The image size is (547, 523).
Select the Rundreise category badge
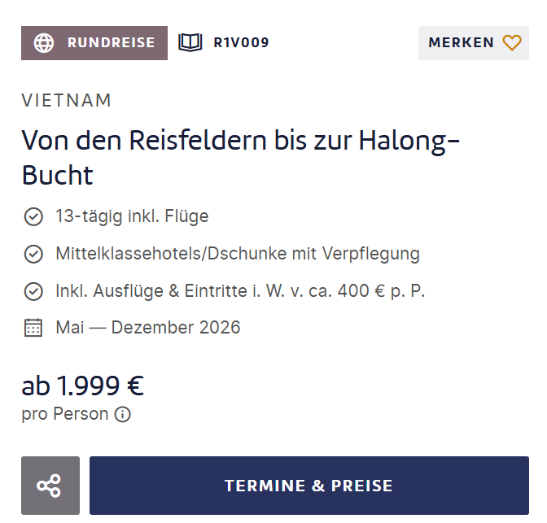pos(94,42)
